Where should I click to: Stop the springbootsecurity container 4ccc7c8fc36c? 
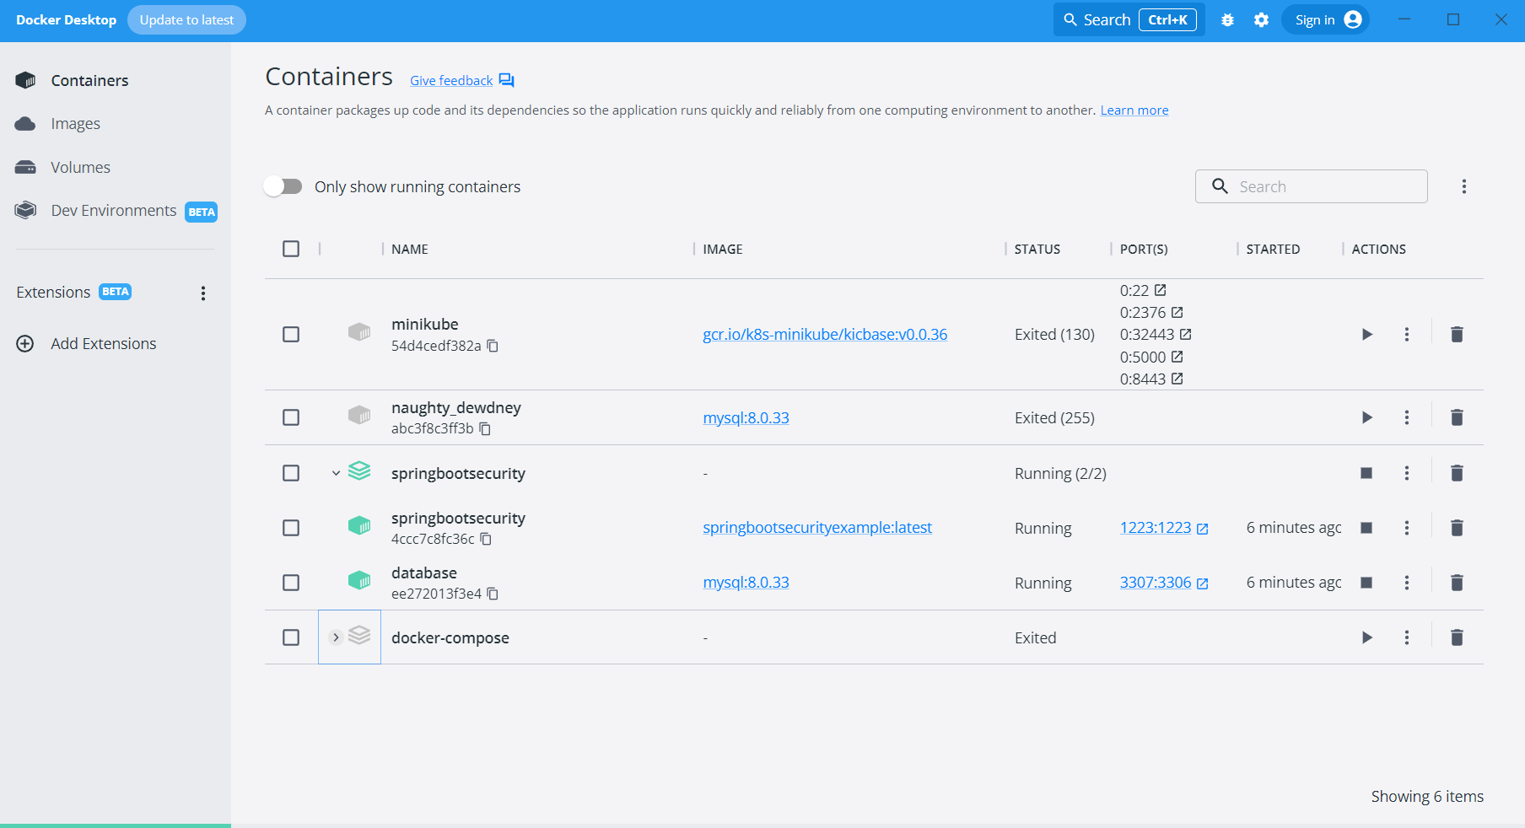click(1366, 528)
